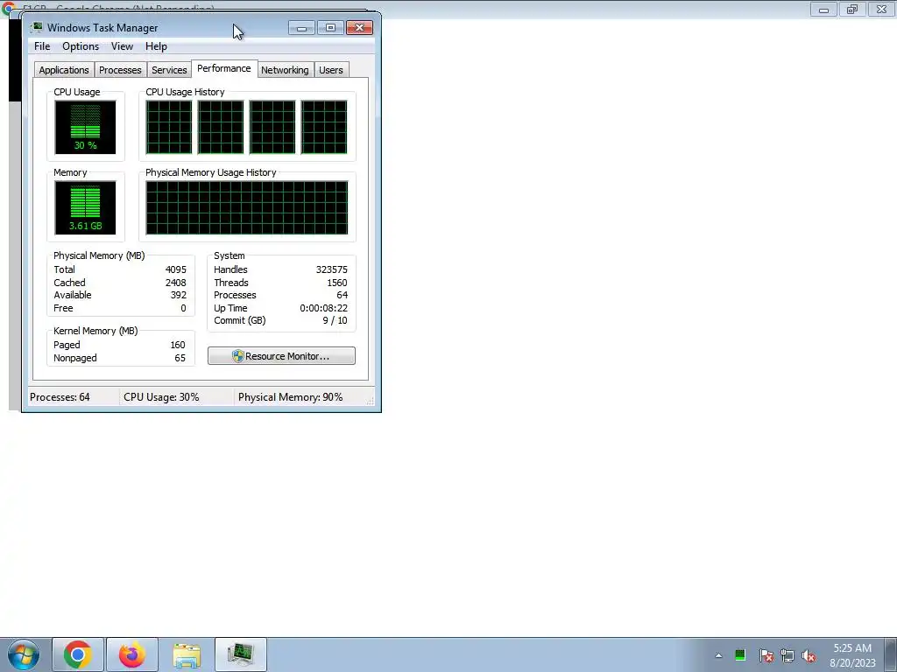Click the Firefox taskbar icon

click(x=132, y=654)
